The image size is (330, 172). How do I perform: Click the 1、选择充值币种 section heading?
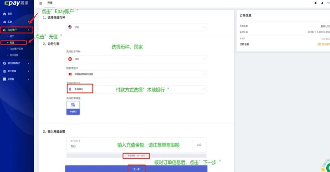tap(54, 18)
